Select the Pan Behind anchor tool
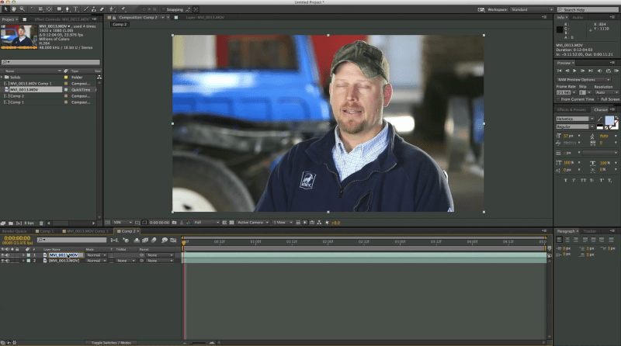The height and width of the screenshot is (346, 621). pyautogui.click(x=49, y=9)
